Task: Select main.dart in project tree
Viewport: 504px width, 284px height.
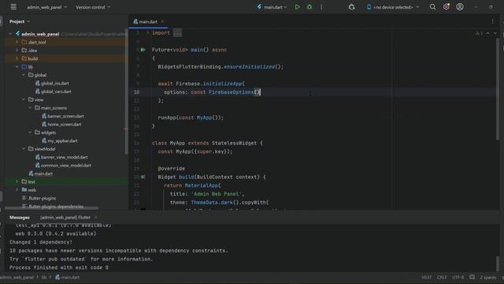Action: 43,174
